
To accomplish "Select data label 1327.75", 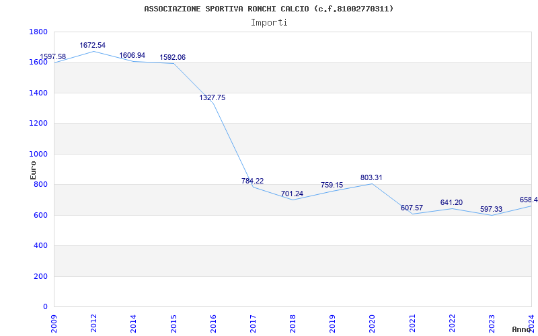I will point(213,97).
